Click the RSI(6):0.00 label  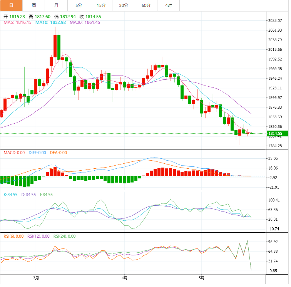[13, 236]
